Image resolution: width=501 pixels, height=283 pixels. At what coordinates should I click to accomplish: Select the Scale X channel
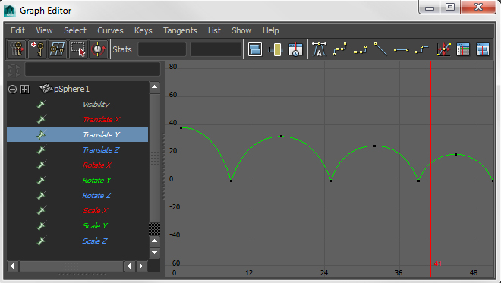point(95,210)
